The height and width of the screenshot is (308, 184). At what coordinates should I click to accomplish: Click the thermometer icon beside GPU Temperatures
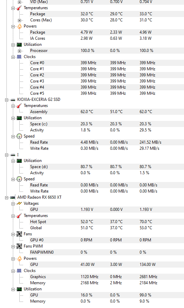(x=19, y=216)
